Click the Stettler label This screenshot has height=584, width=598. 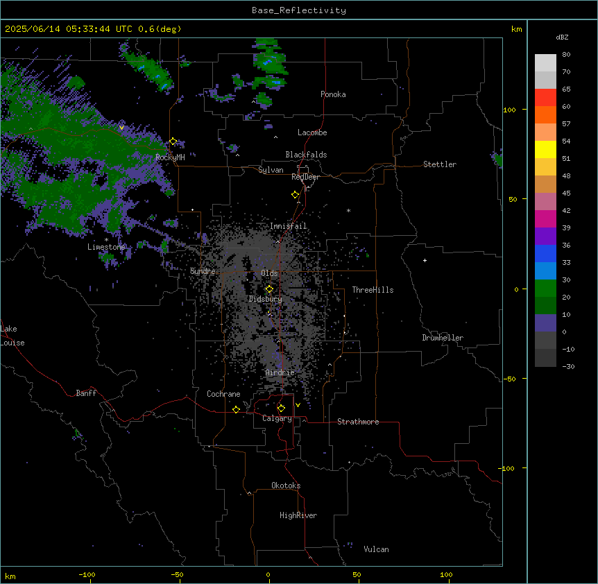(440, 164)
